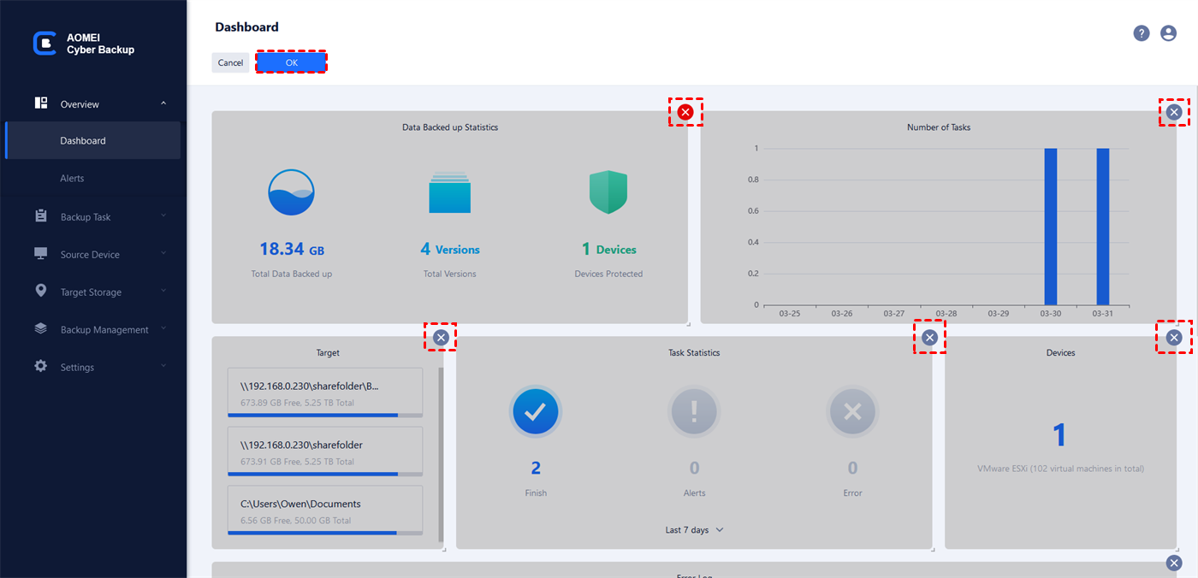Click the Error cross icon in Task Statistics
1198x578 pixels.
852,412
